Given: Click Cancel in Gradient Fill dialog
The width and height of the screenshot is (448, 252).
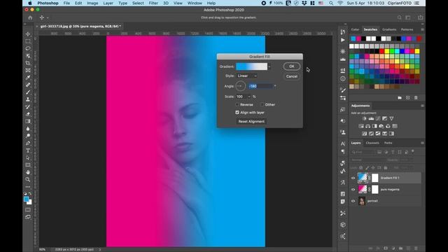Looking at the screenshot, I should click(292, 76).
